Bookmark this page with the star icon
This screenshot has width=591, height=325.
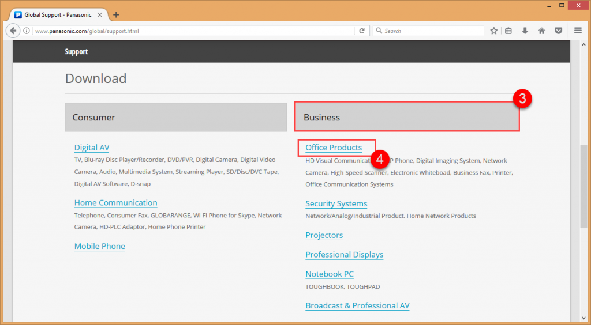494,31
